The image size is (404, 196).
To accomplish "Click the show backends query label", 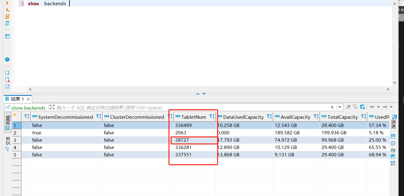I will click(28, 108).
